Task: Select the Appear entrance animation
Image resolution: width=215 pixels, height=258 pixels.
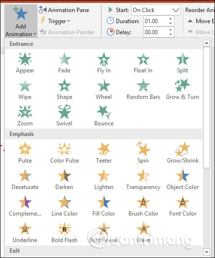Action: pos(25,63)
